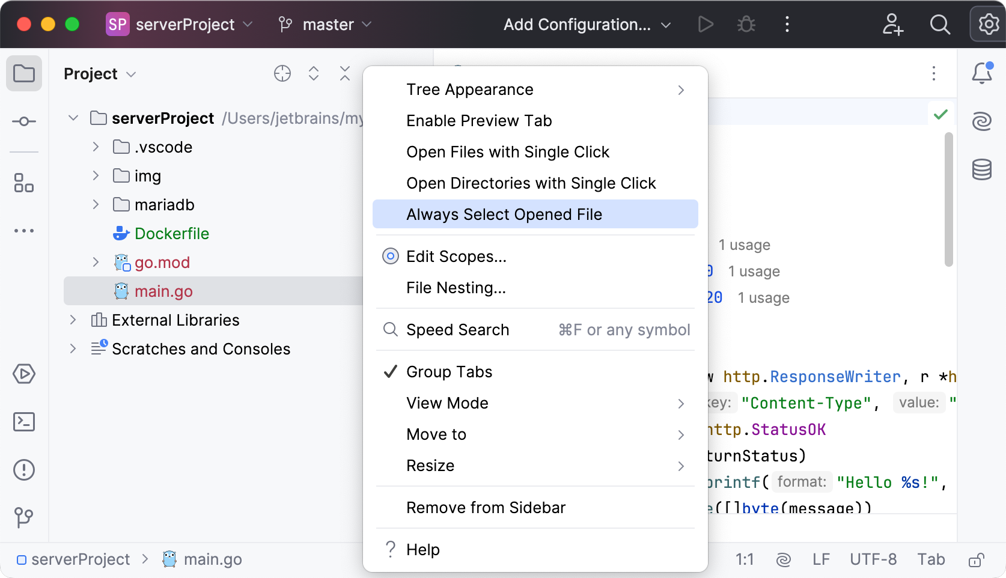1006x578 pixels.
Task: Open the Problems tool window
Action: click(24, 470)
